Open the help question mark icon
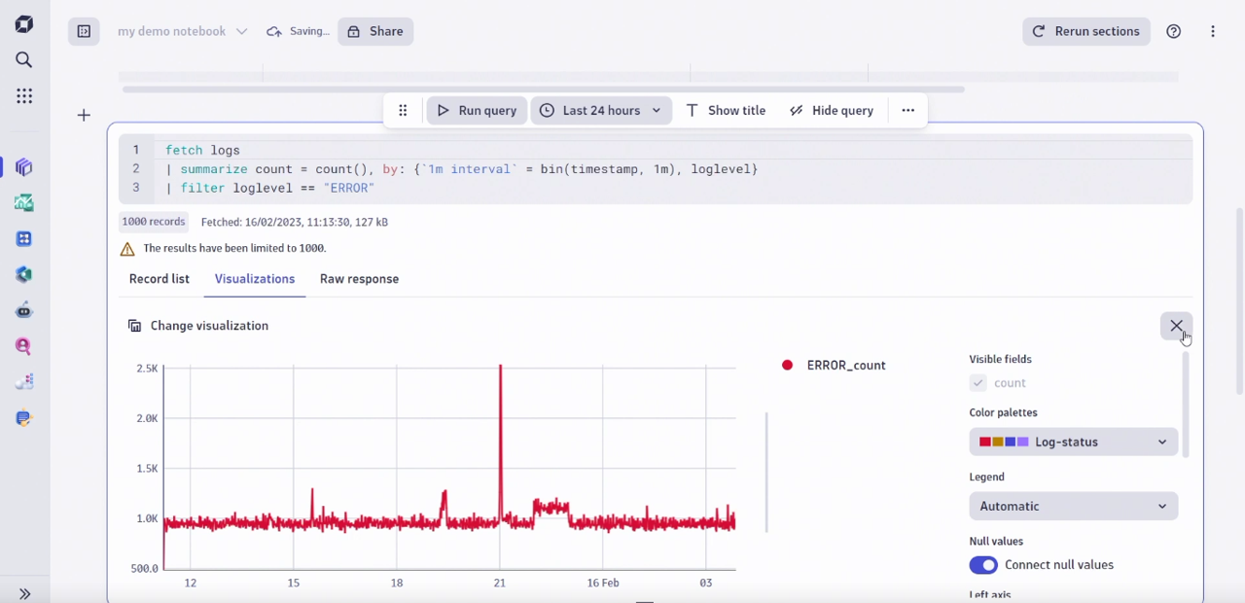The height and width of the screenshot is (603, 1245). pos(1173,31)
